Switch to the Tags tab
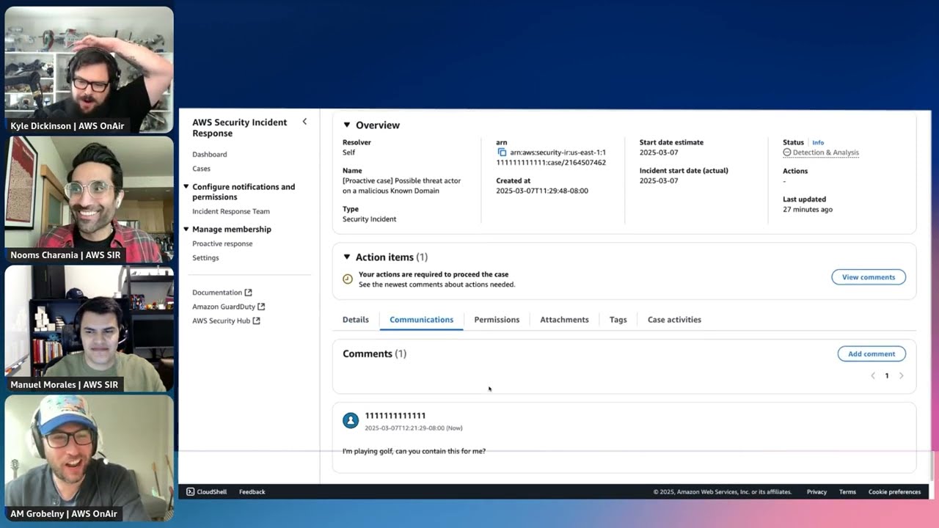The image size is (939, 528). [x=618, y=320]
